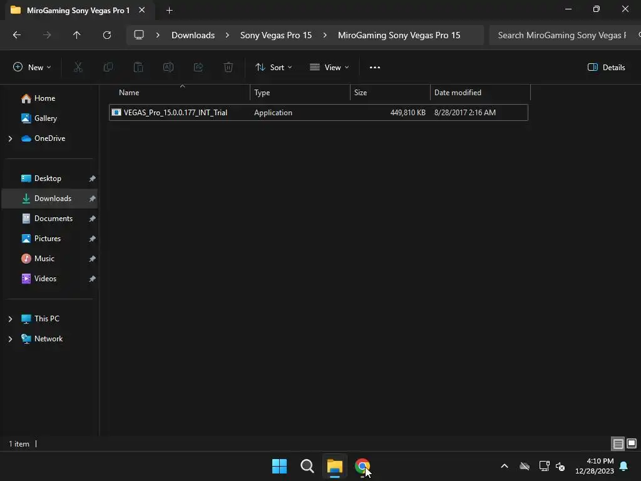Click the Sony Vegas Pro 15 breadcrumb
The image size is (641, 481).
(276, 35)
